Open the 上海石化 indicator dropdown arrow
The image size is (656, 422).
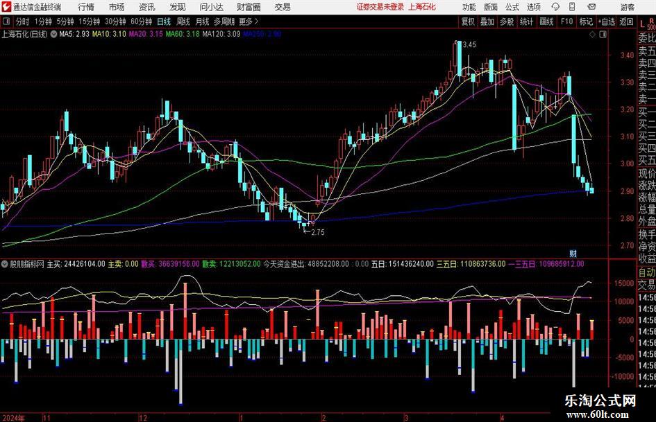click(x=53, y=34)
